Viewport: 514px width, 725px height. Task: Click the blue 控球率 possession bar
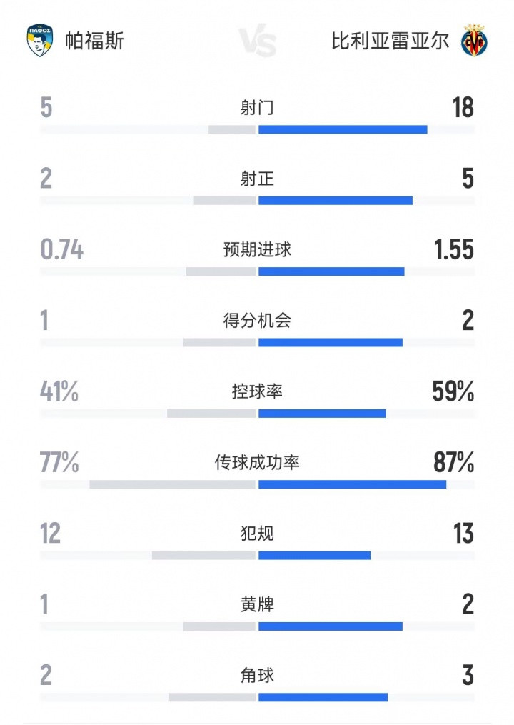[322, 413]
